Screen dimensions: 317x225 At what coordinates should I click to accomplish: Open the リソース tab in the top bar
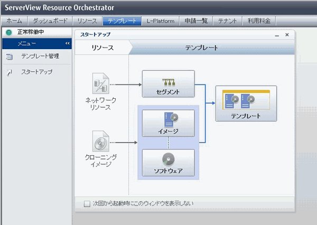(87, 21)
